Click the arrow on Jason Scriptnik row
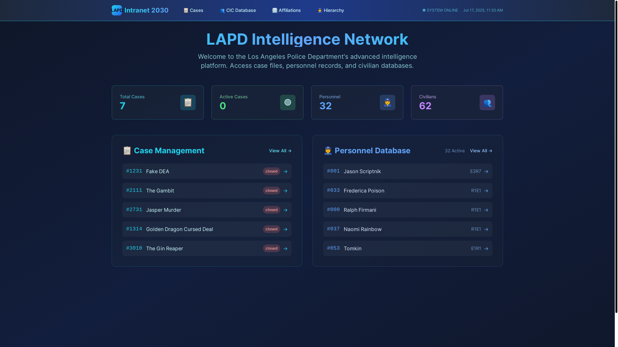618x347 pixels. tap(486, 172)
